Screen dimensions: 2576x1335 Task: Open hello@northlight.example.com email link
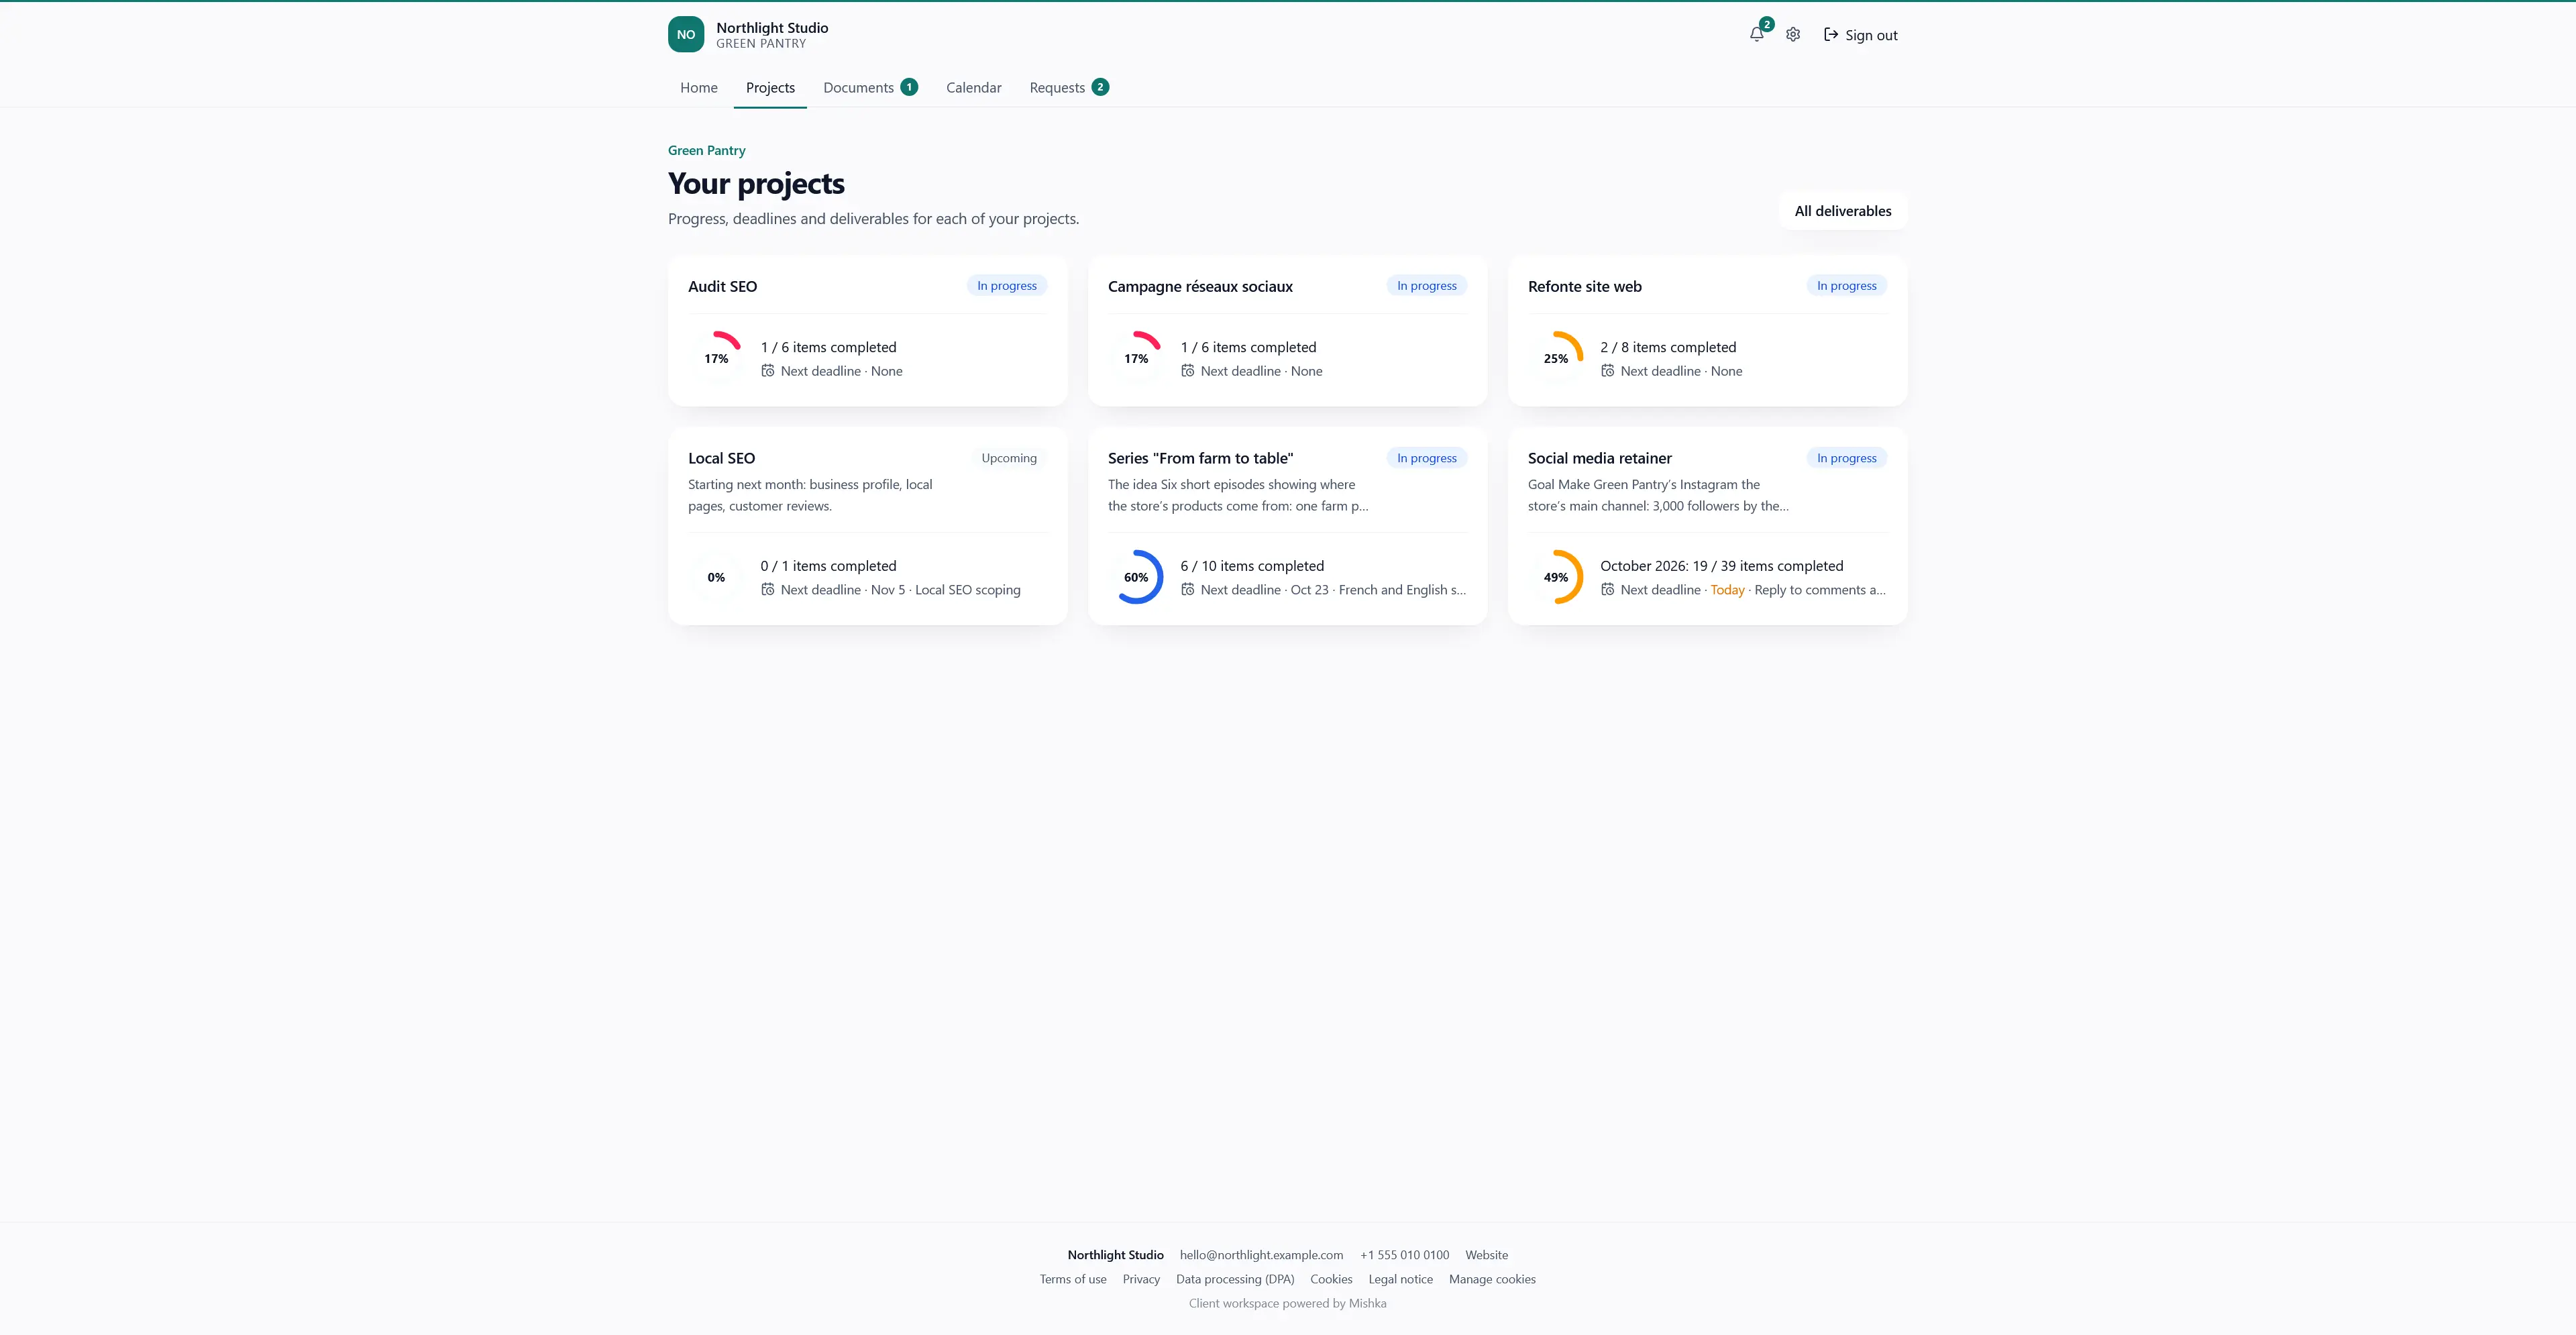click(x=1261, y=1255)
